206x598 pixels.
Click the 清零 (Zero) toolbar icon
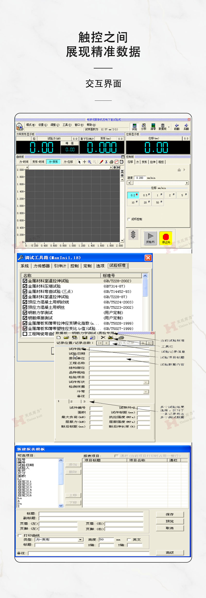[x=153, y=126]
